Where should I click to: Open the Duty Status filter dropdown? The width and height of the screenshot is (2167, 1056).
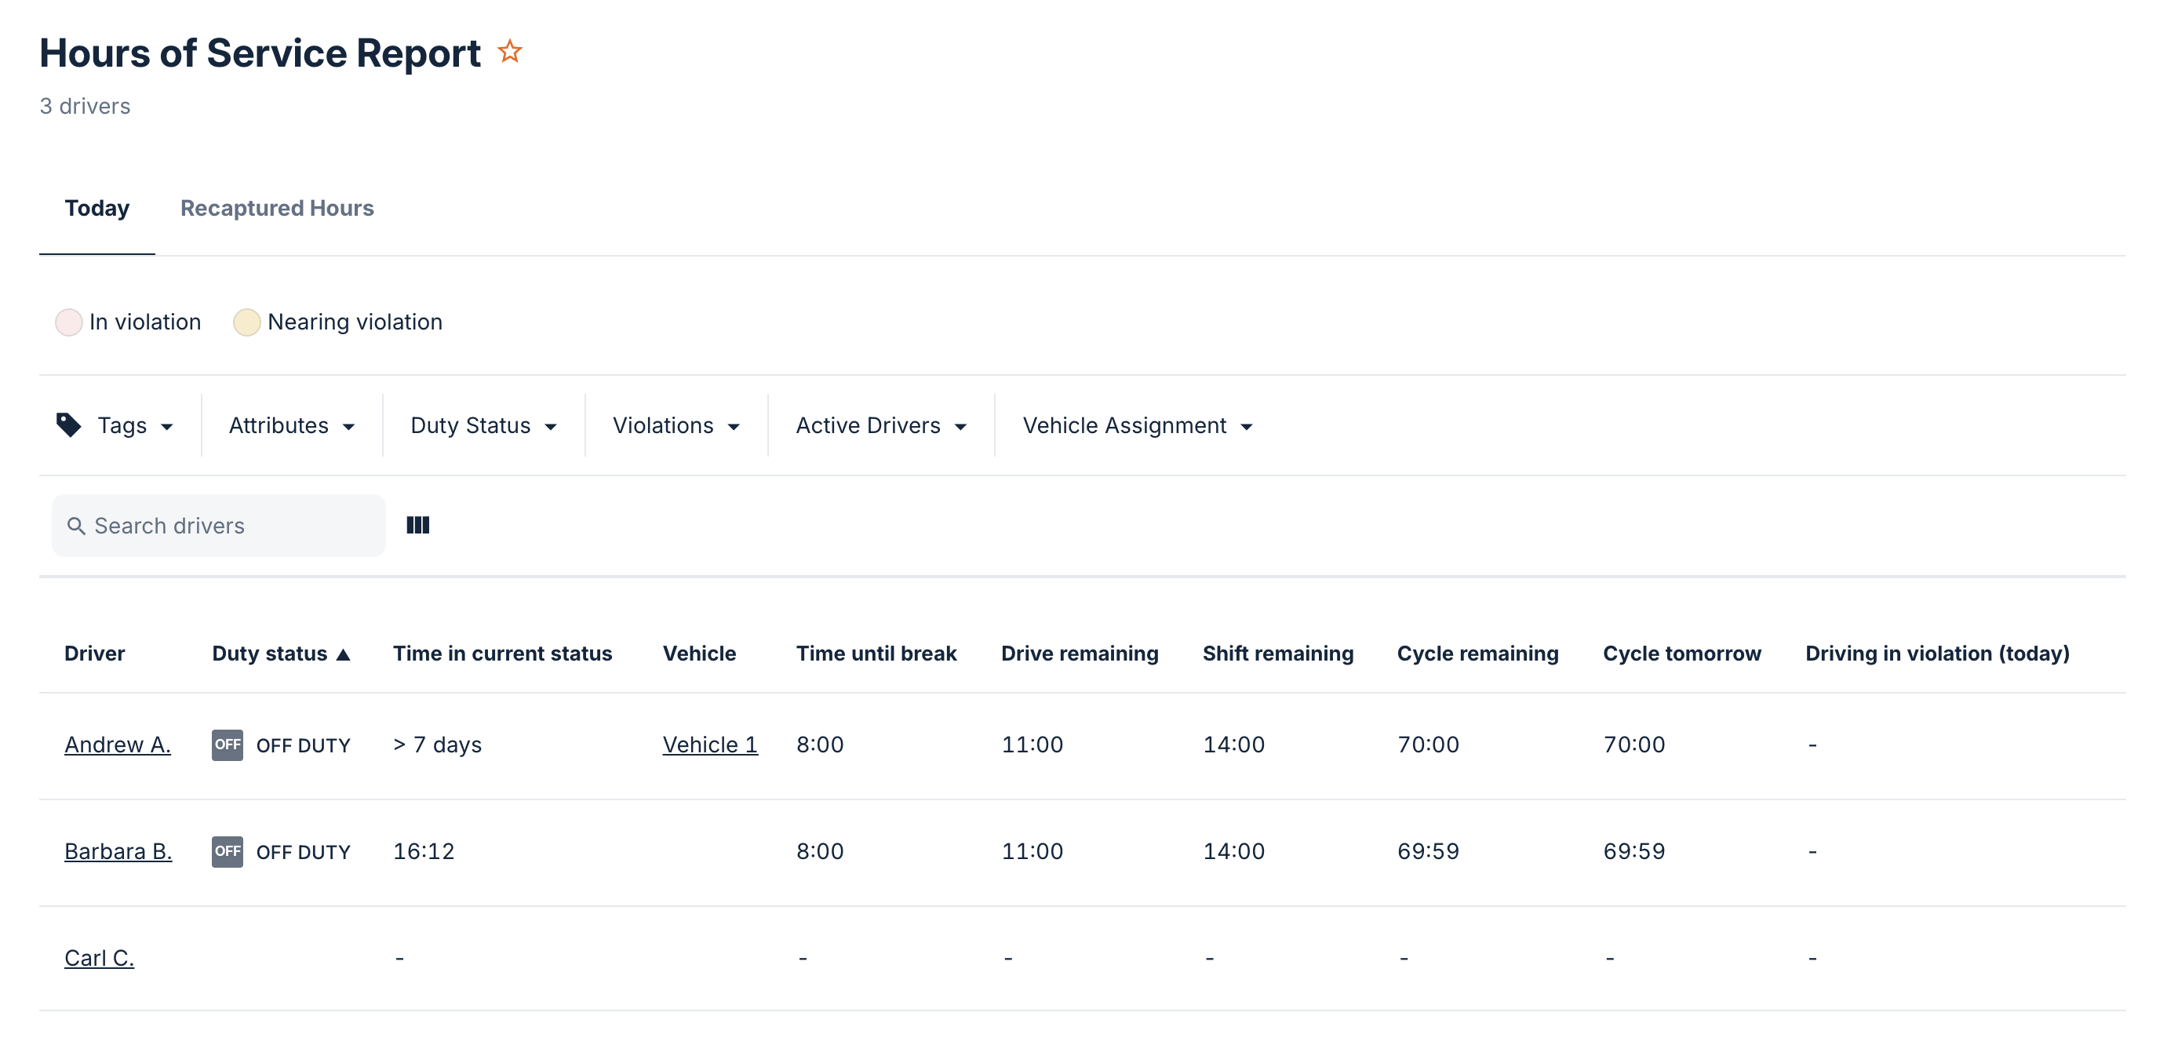point(483,426)
